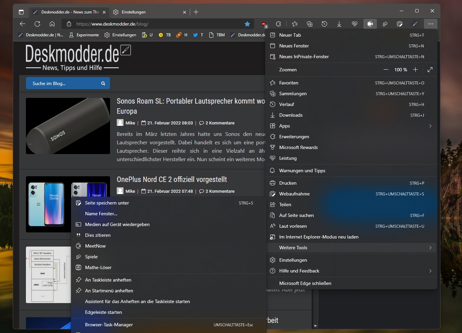Click the search magnifier in blog search box
This screenshot has width=462, height=333.
103,83
